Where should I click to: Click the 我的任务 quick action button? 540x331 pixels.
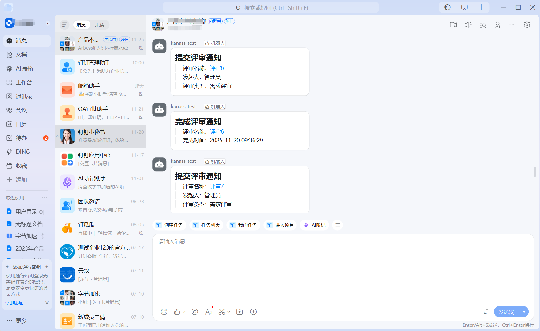tap(243, 225)
